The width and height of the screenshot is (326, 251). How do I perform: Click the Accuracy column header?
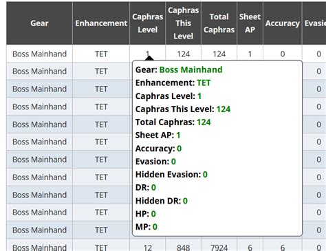click(x=283, y=23)
